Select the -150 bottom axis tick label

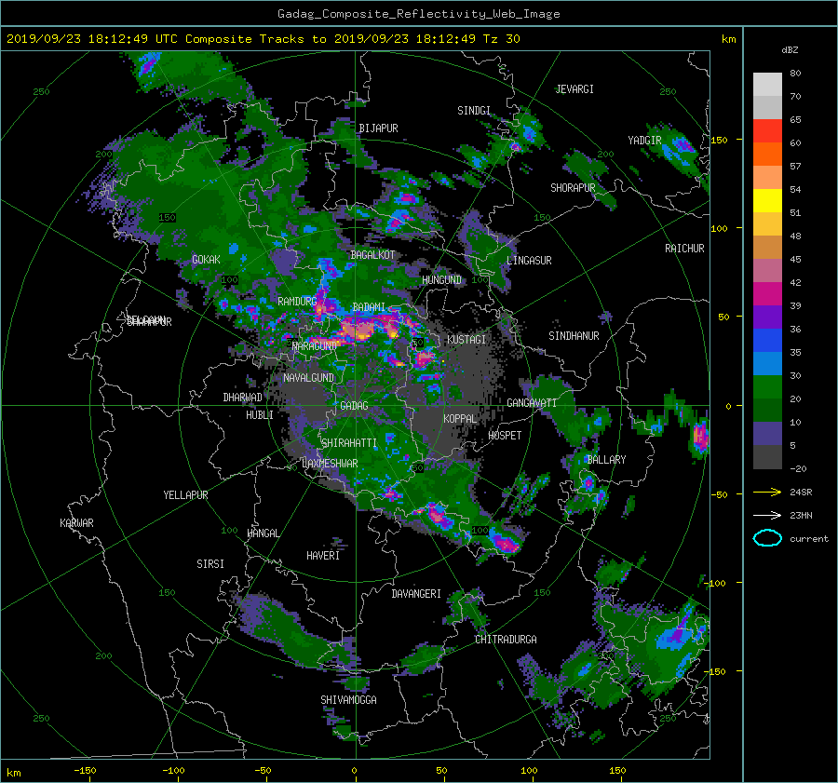[85, 771]
